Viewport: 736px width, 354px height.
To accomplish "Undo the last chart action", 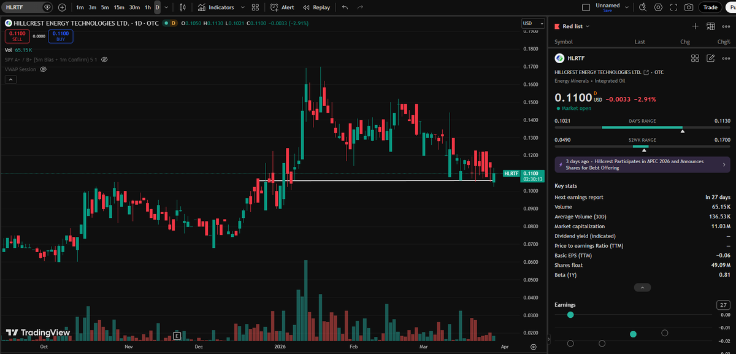I will coord(345,7).
